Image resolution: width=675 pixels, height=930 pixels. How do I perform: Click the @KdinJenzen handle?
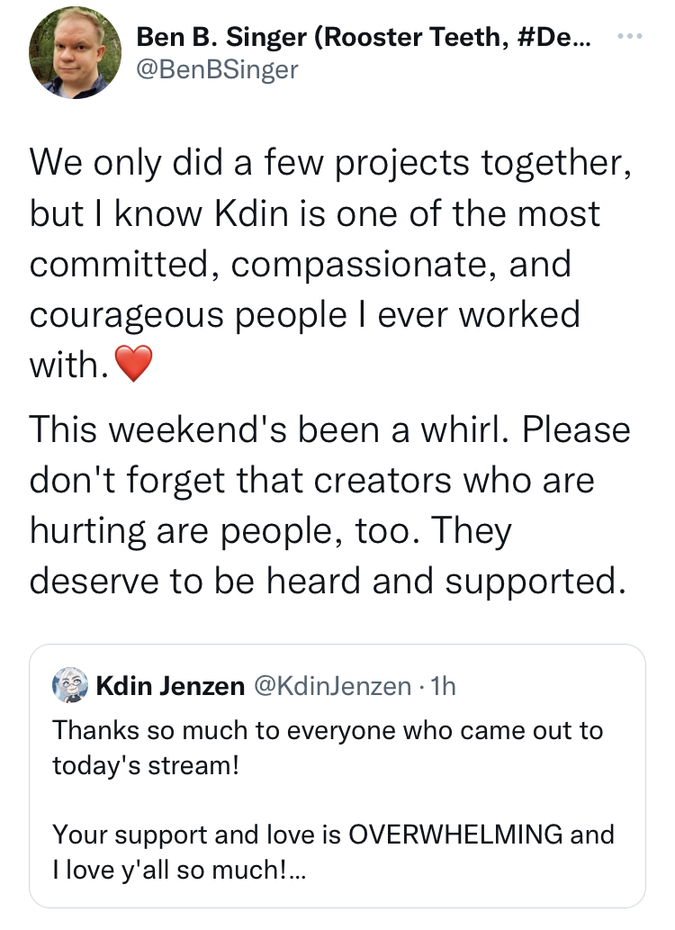tap(332, 686)
